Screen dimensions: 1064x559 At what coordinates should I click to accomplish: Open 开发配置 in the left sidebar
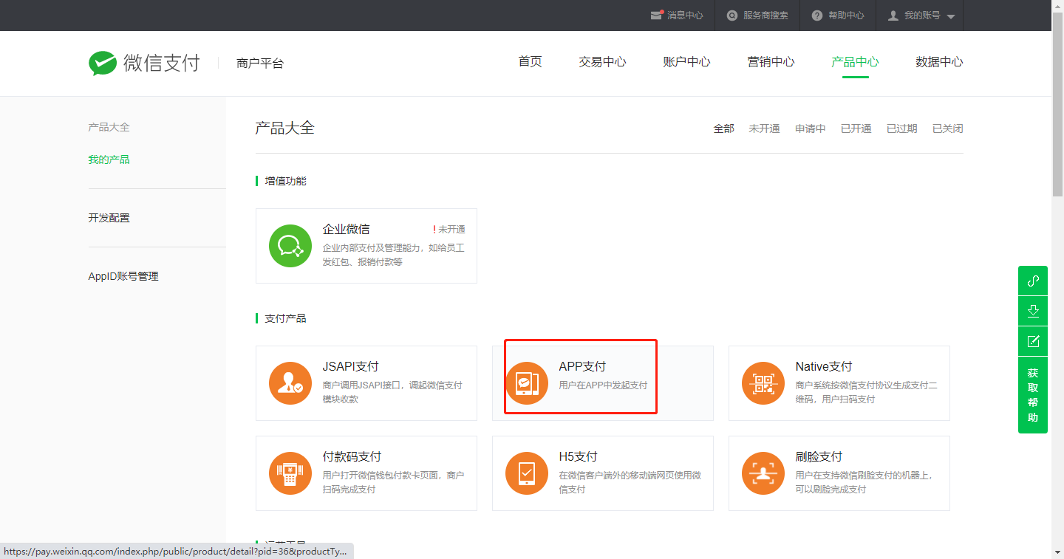[x=109, y=218]
